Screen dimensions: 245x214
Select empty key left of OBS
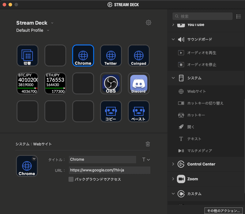pyautogui.click(x=83, y=83)
